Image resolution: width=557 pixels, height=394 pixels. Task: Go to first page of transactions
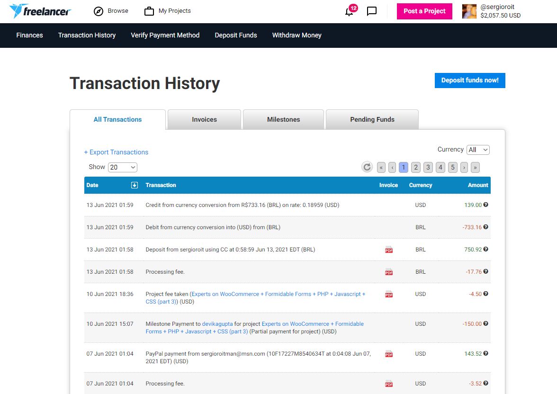coord(381,167)
